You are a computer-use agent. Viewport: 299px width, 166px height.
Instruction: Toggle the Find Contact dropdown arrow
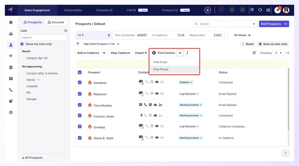point(180,53)
